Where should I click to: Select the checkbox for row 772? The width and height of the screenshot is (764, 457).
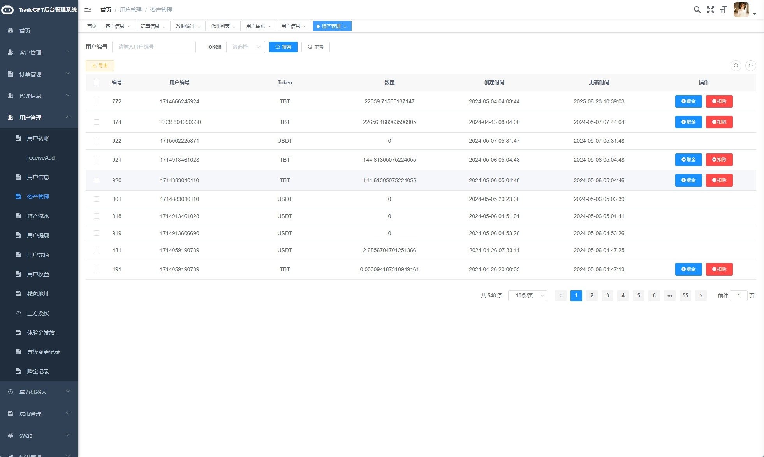pyautogui.click(x=97, y=101)
